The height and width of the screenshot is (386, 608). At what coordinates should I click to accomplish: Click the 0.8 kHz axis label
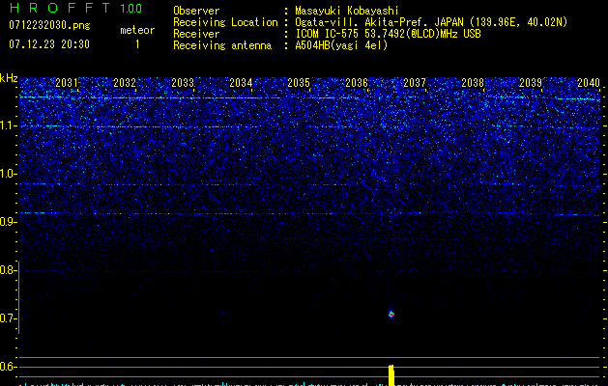tap(7, 270)
